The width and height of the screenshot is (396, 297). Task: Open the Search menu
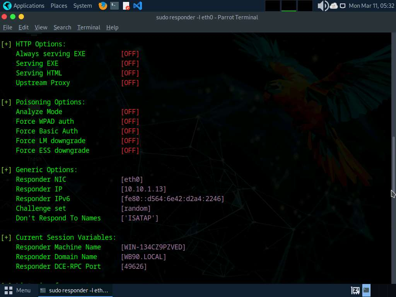[62, 27]
